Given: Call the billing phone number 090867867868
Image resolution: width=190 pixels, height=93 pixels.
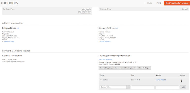Looking at the screenshot, I should point(9,42).
